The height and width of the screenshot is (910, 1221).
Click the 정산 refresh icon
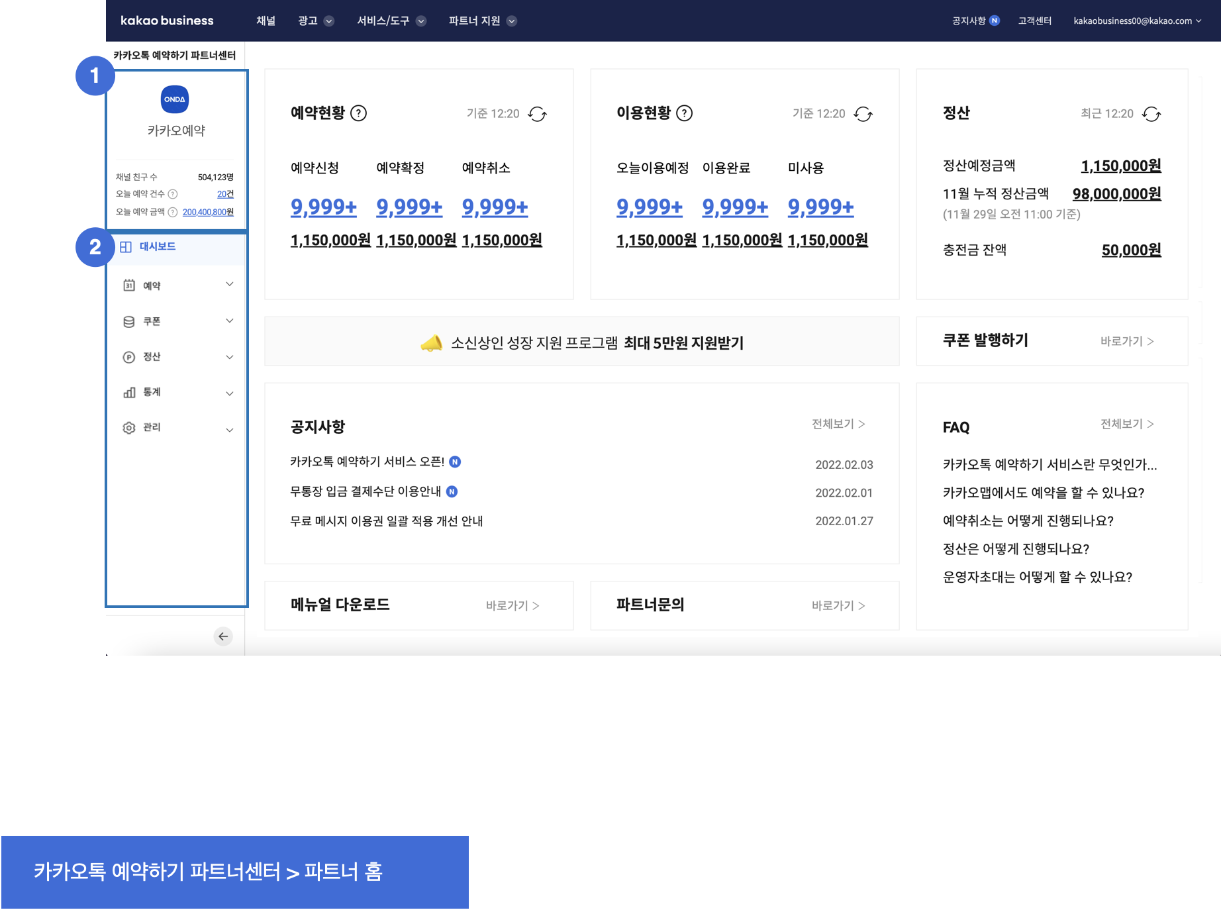[x=1151, y=114]
